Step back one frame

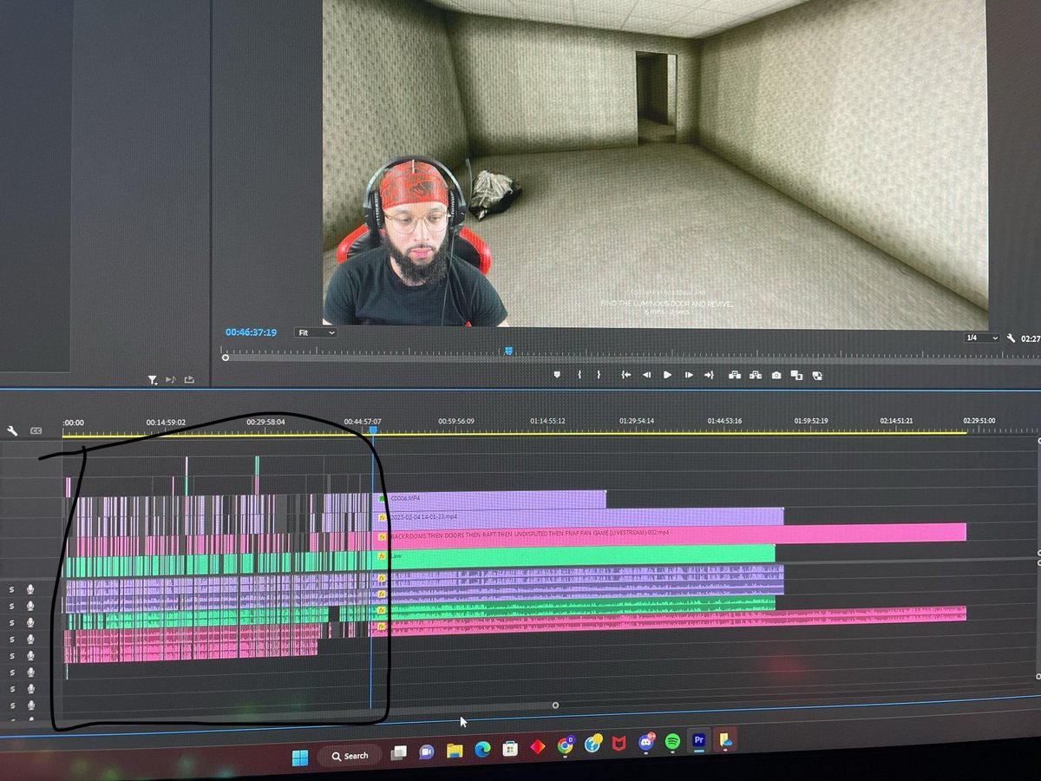pos(646,375)
